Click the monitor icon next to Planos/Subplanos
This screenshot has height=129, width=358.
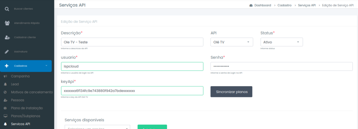point(5,116)
